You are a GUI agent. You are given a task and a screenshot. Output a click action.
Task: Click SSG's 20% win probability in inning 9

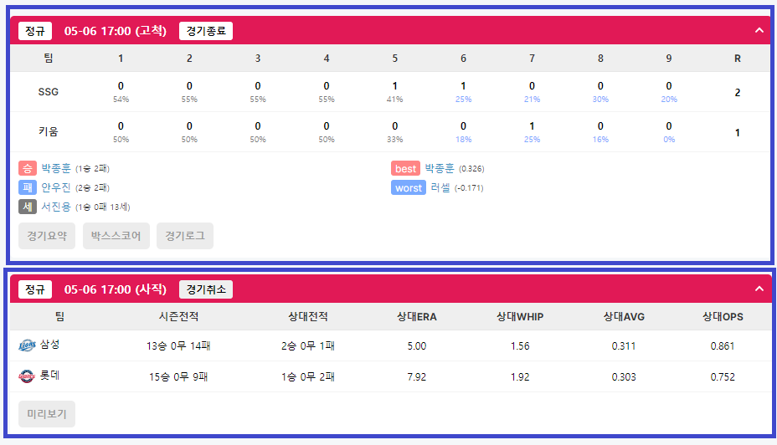pos(668,100)
